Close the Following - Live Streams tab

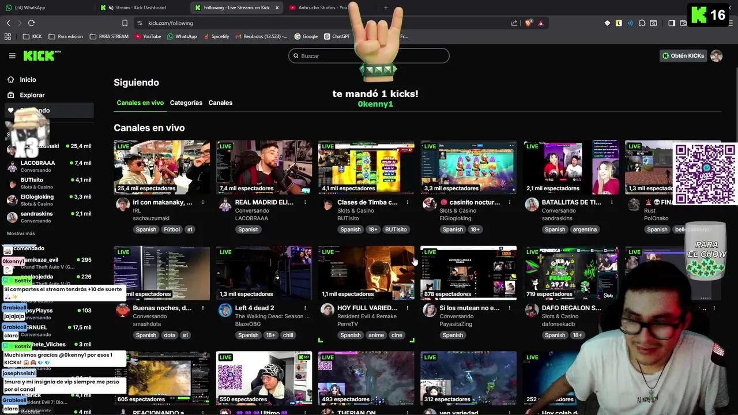click(x=277, y=7)
